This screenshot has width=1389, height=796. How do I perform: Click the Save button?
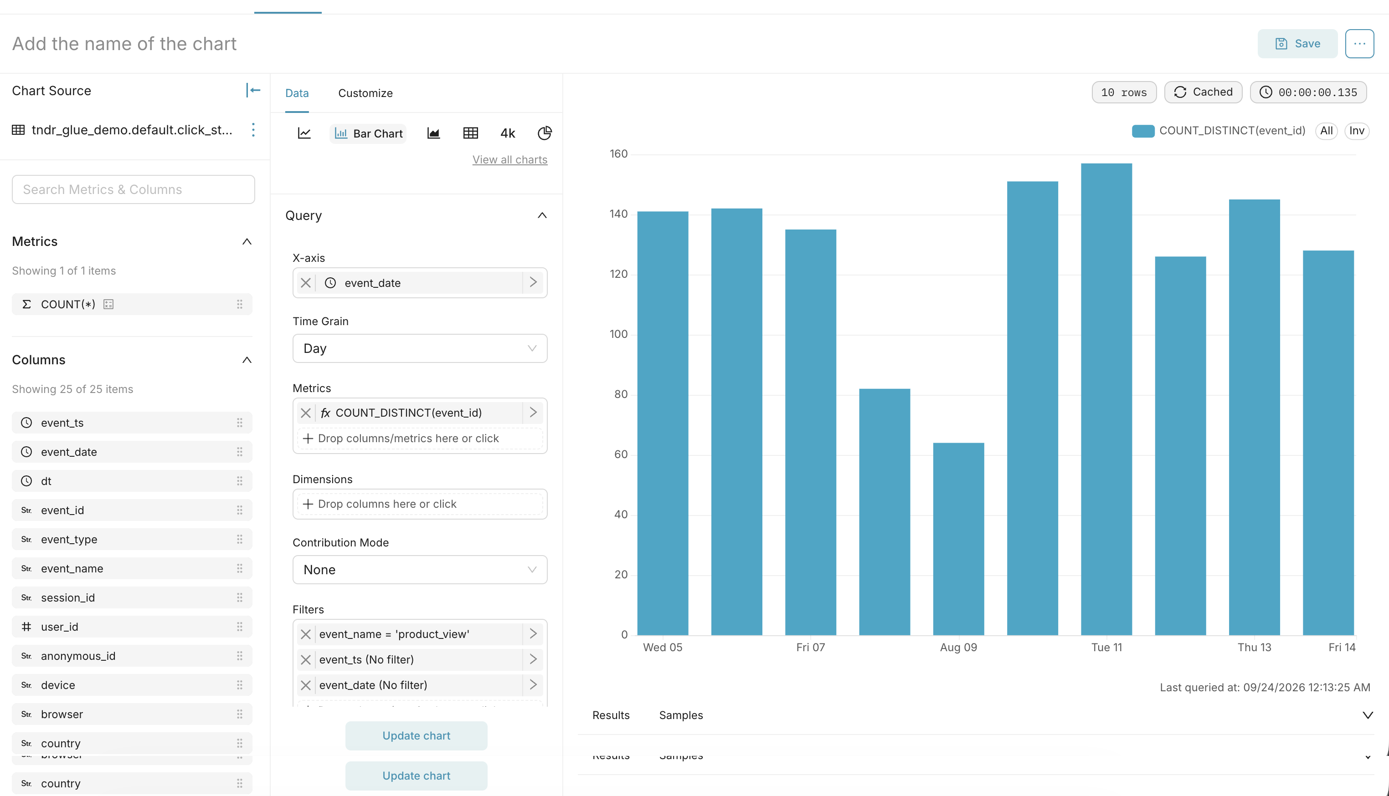1297,44
